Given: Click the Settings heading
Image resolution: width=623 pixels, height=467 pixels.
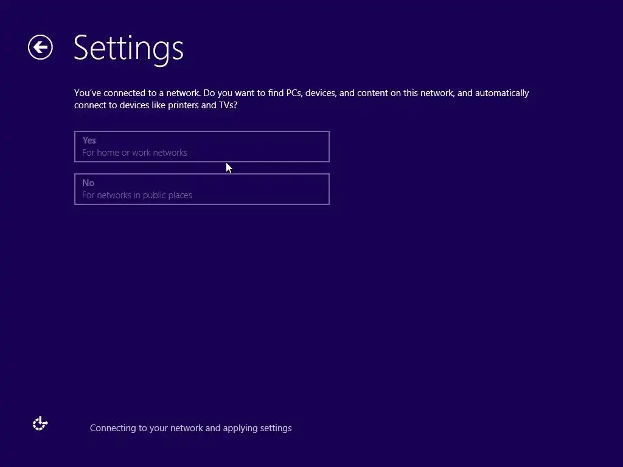Looking at the screenshot, I should click(x=128, y=49).
